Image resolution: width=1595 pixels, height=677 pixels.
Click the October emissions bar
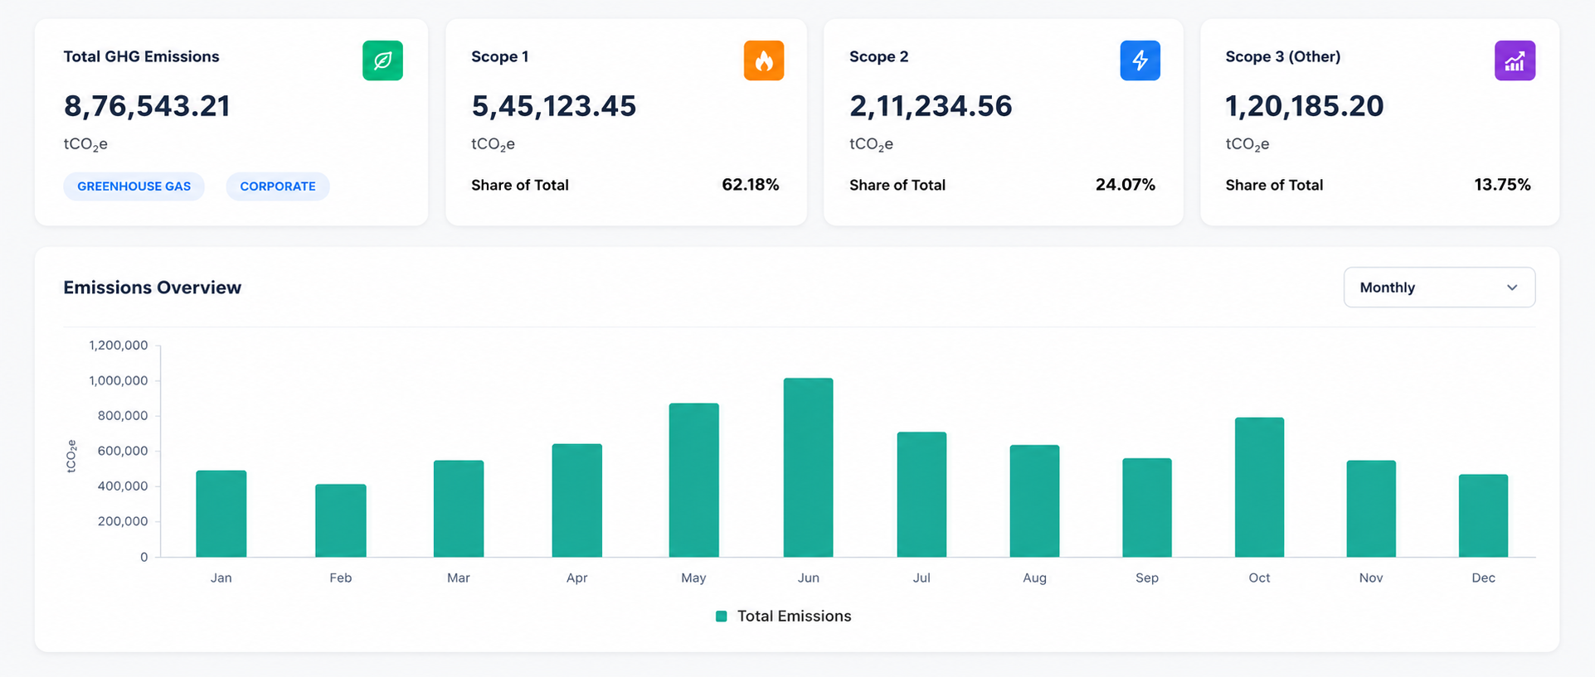1259,487
